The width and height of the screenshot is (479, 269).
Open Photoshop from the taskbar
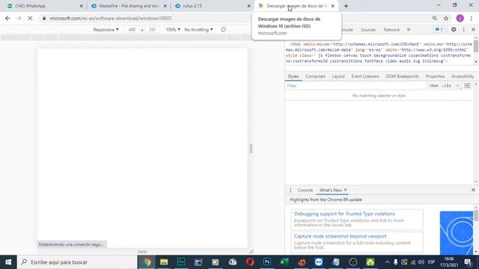tap(267, 262)
